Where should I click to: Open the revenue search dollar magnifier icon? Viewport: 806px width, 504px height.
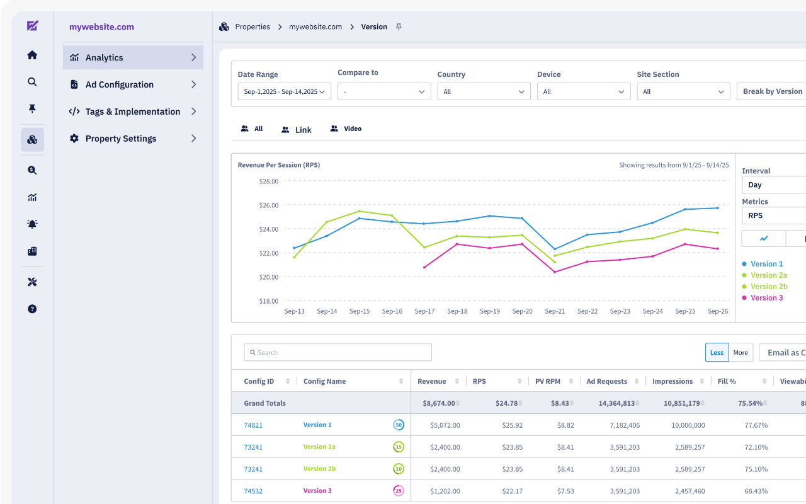pyautogui.click(x=32, y=170)
